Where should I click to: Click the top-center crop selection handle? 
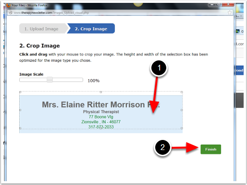(101, 92)
